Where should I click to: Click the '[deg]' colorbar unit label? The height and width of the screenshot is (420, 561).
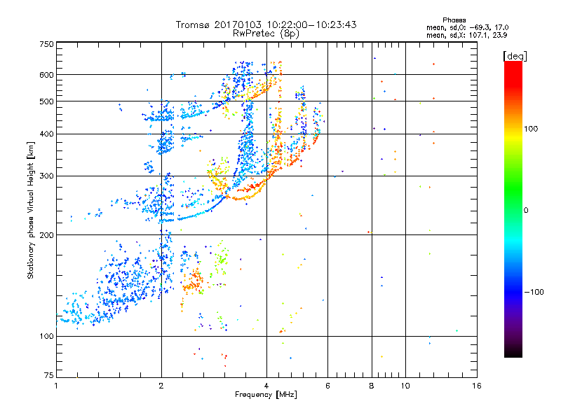(515, 56)
